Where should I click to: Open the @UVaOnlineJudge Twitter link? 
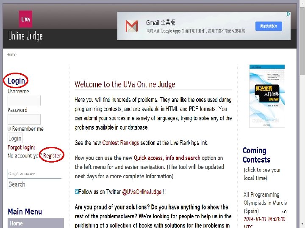(x=142, y=192)
